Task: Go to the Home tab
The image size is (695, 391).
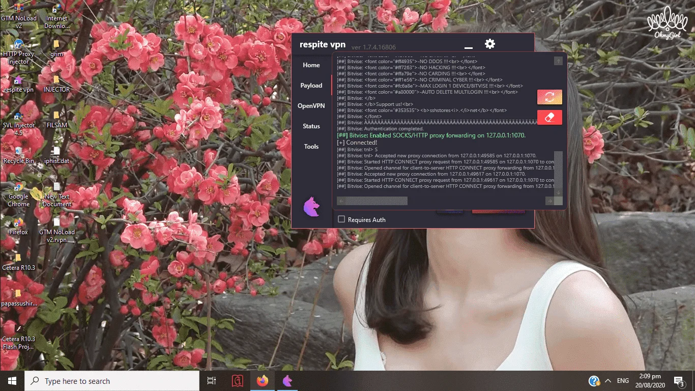Action: click(311, 65)
